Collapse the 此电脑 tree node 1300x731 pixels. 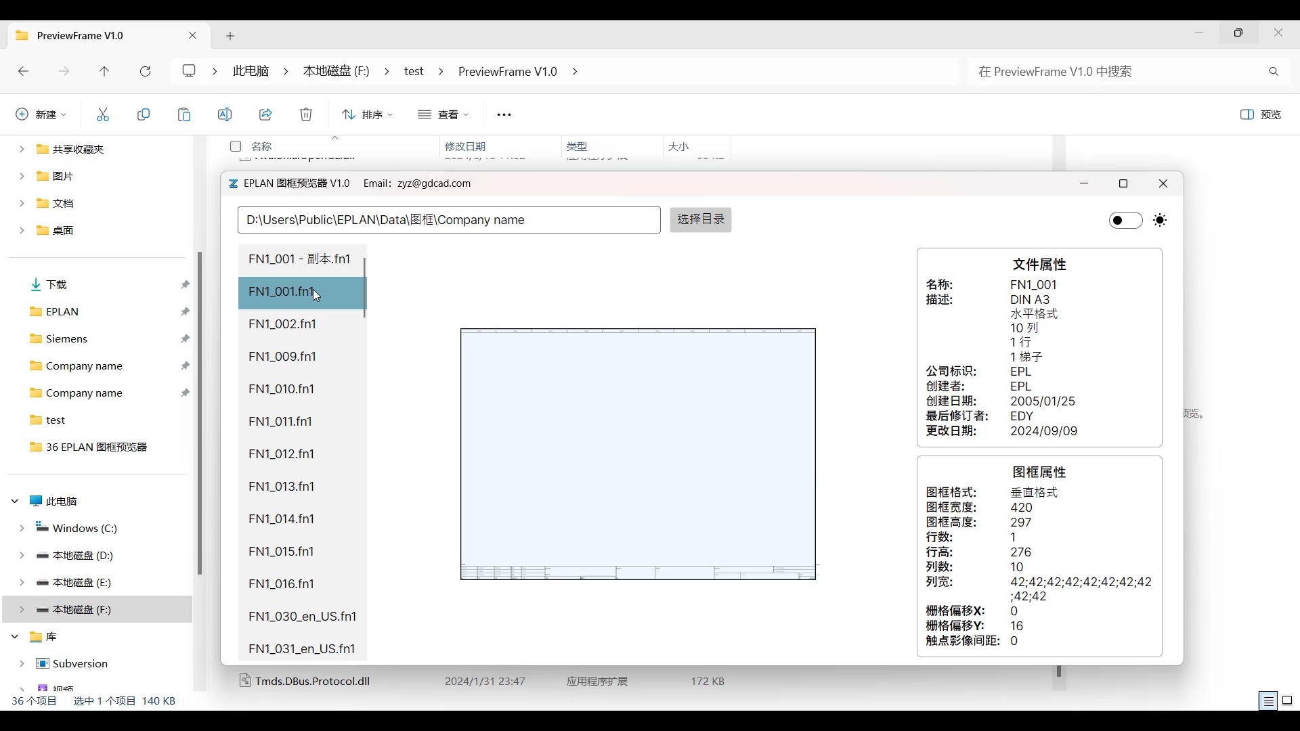point(14,501)
